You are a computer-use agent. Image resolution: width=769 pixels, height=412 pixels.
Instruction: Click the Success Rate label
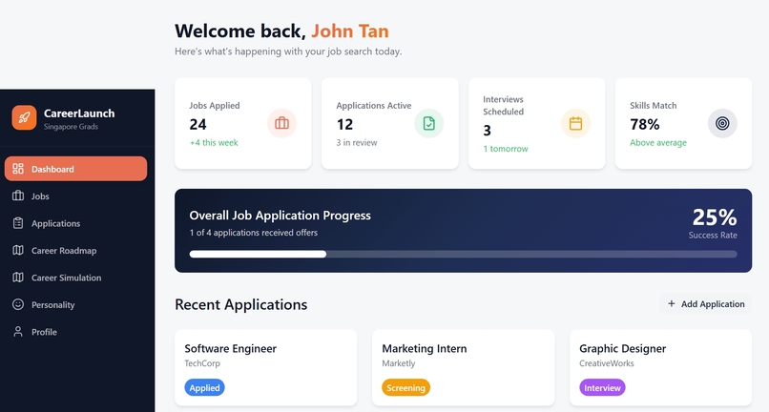(713, 236)
